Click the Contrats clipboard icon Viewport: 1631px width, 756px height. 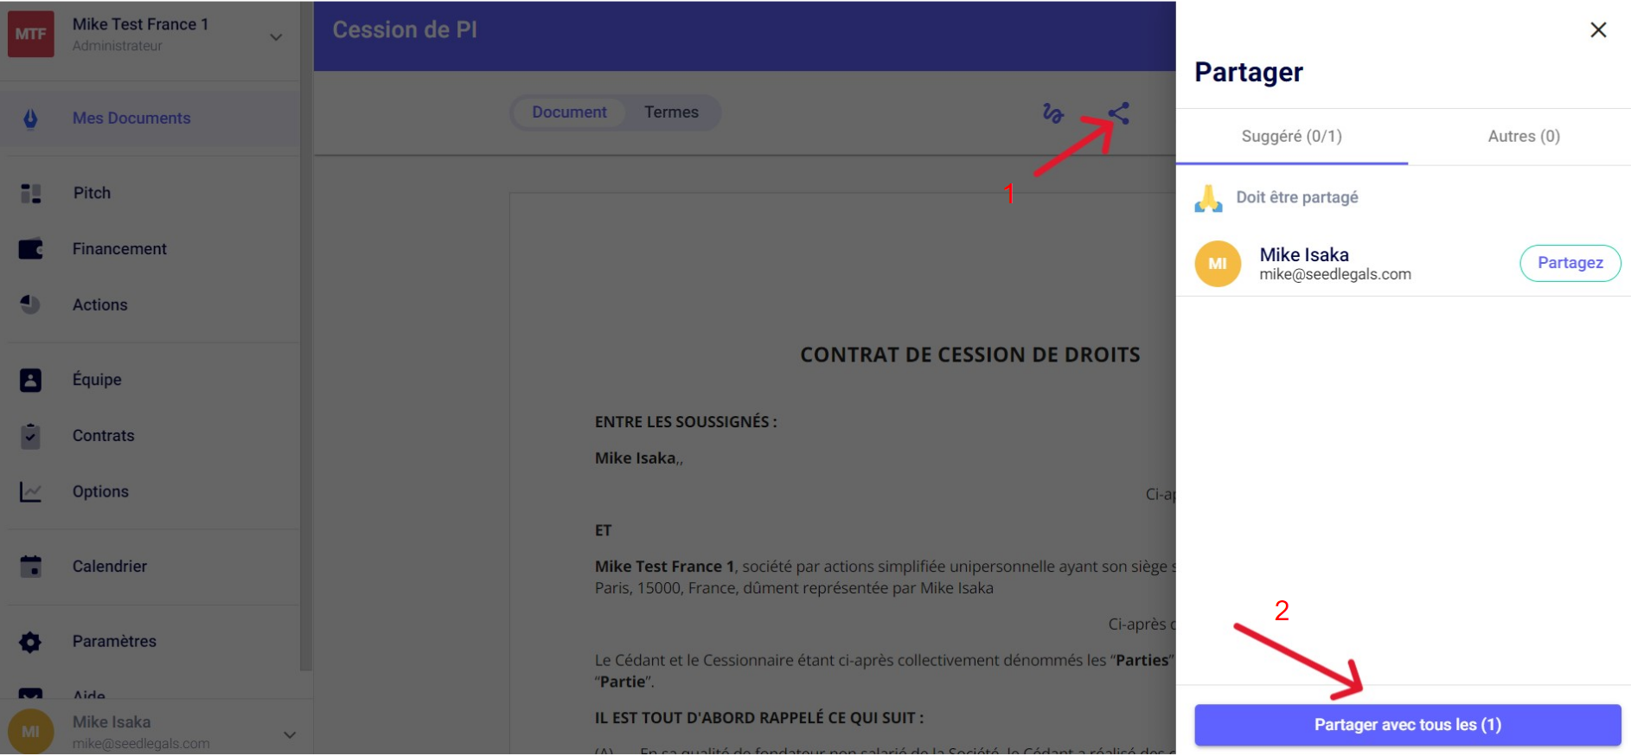(31, 436)
